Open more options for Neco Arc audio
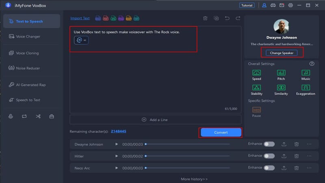 309,168
